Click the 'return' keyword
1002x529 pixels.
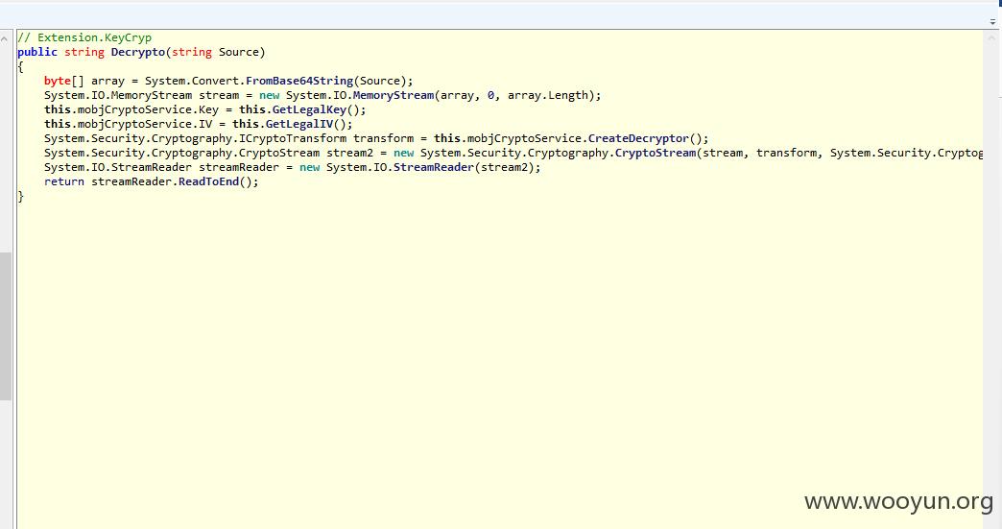[64, 181]
